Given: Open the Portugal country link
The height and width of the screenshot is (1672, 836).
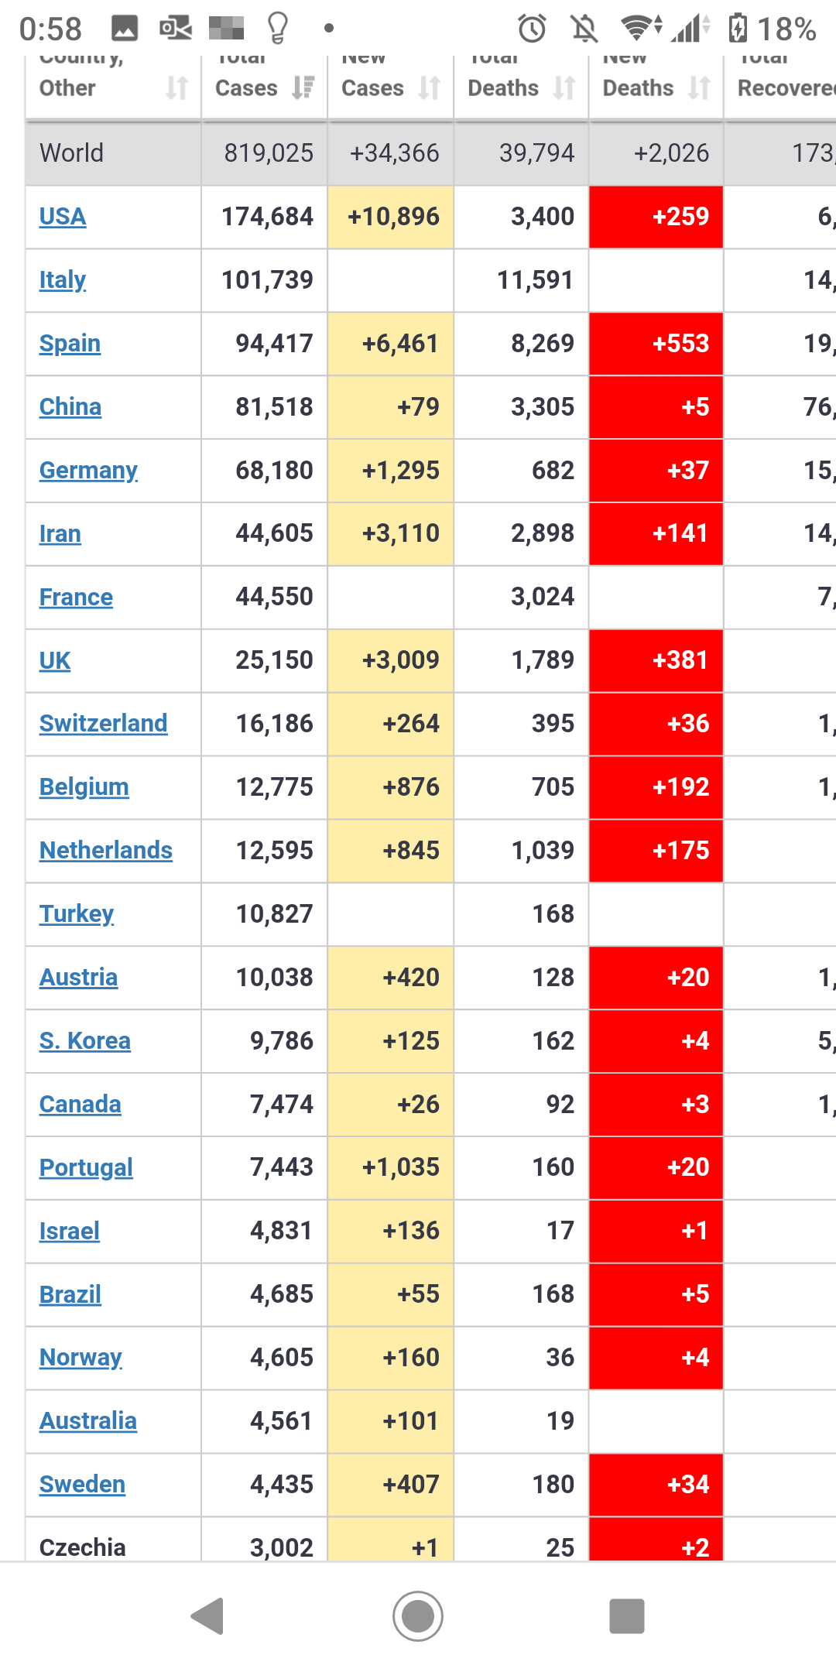Looking at the screenshot, I should (x=86, y=1167).
